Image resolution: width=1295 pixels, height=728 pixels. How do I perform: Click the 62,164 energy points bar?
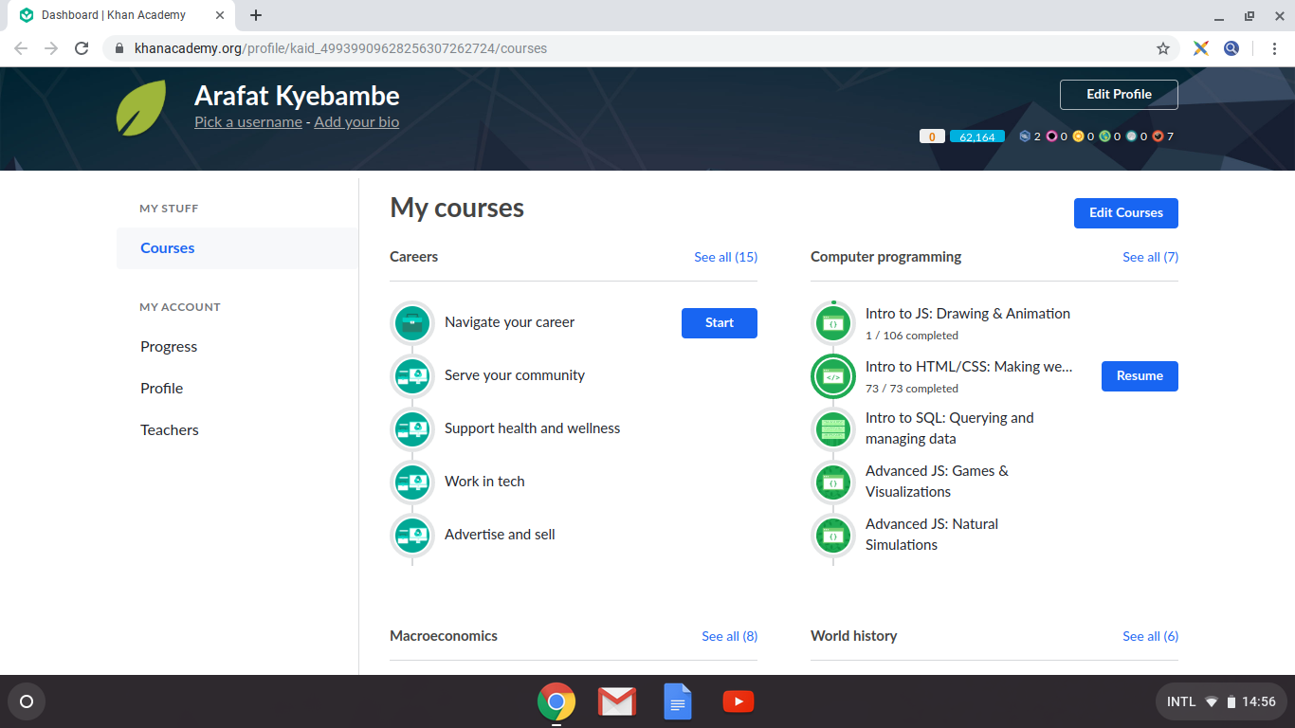coord(977,136)
